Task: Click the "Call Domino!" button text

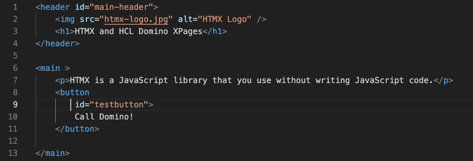Action: pyautogui.click(x=104, y=117)
